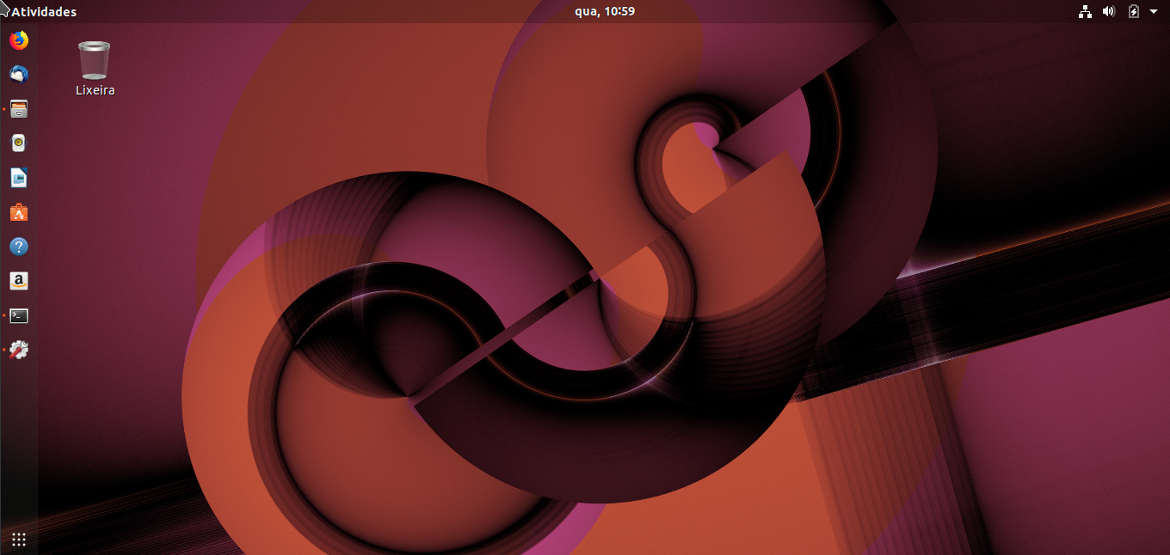This screenshot has height=555, width=1170.
Task: Open Firefox from the dock
Action: click(x=18, y=40)
